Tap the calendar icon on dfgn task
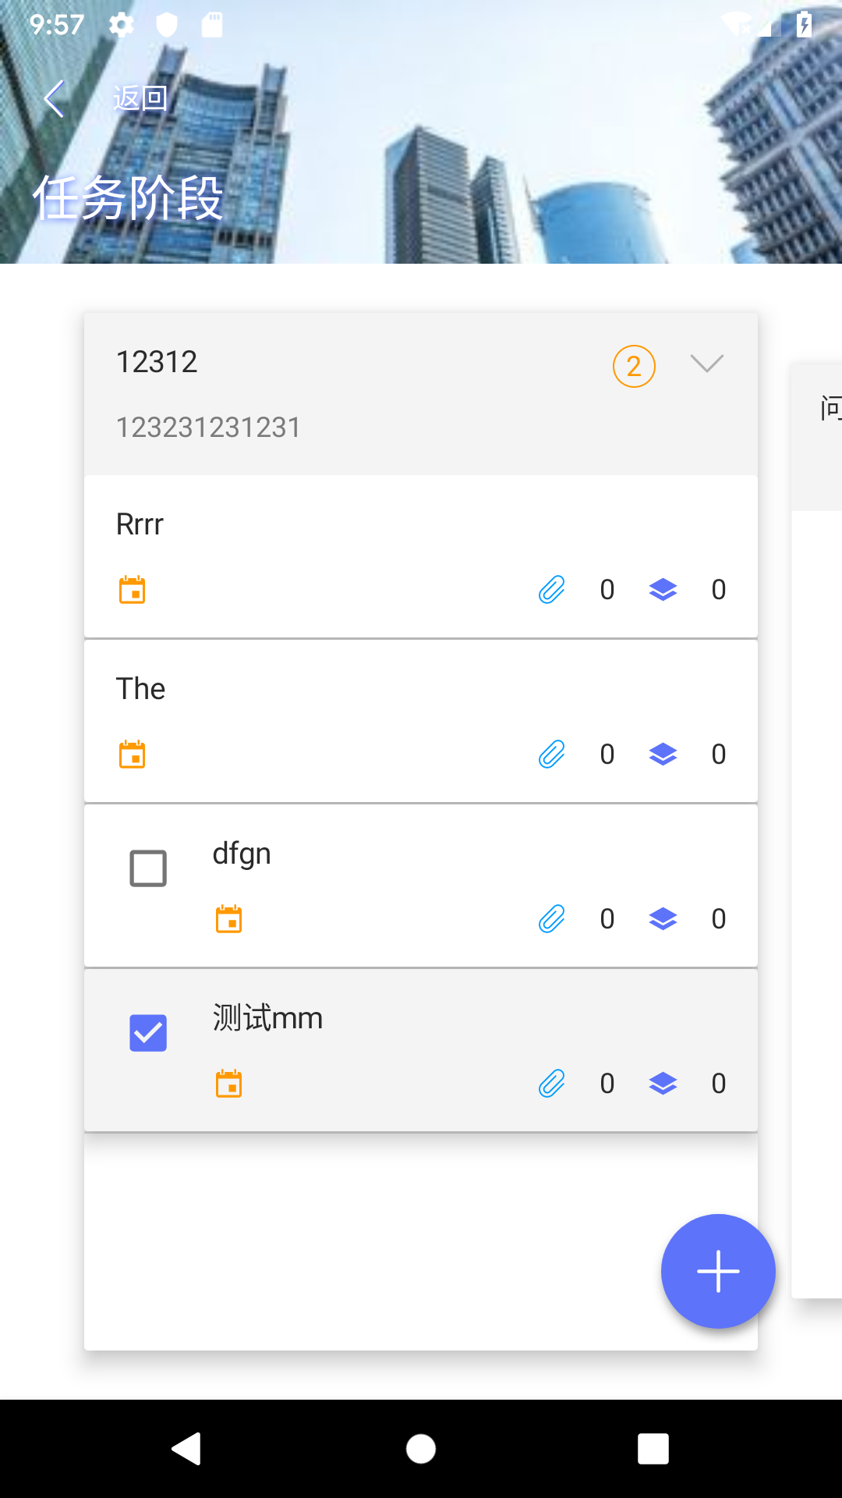This screenshot has width=842, height=1498. pyautogui.click(x=228, y=919)
